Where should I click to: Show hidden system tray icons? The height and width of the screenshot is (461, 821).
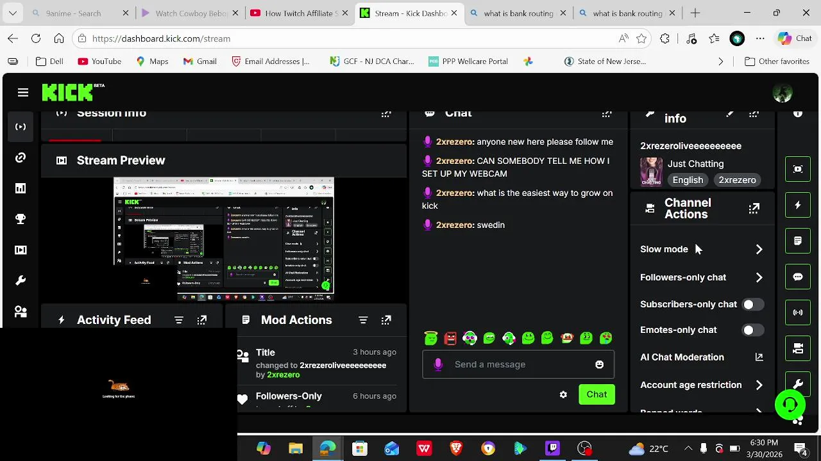[688, 448]
